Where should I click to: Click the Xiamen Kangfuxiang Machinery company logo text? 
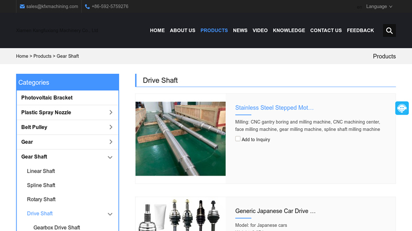click(x=57, y=30)
